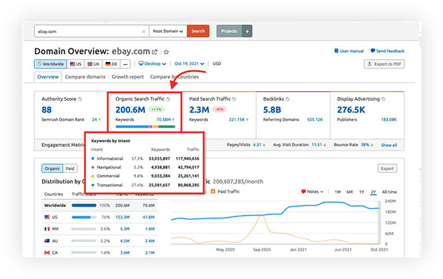Click the chart Export button
The image size is (443, 279).
pos(387,168)
